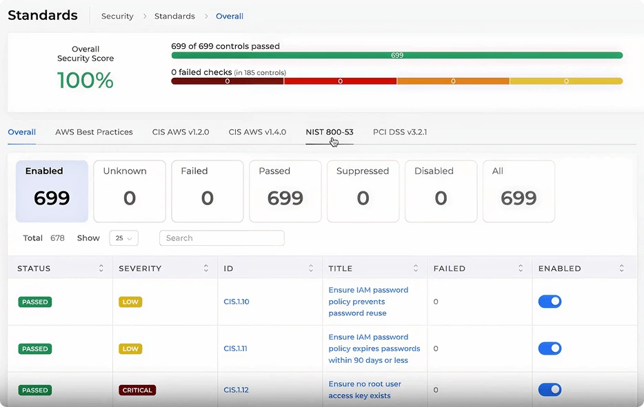The width and height of the screenshot is (644, 407).
Task: Toggle off the CIS.1.11 control
Action: 550,348
